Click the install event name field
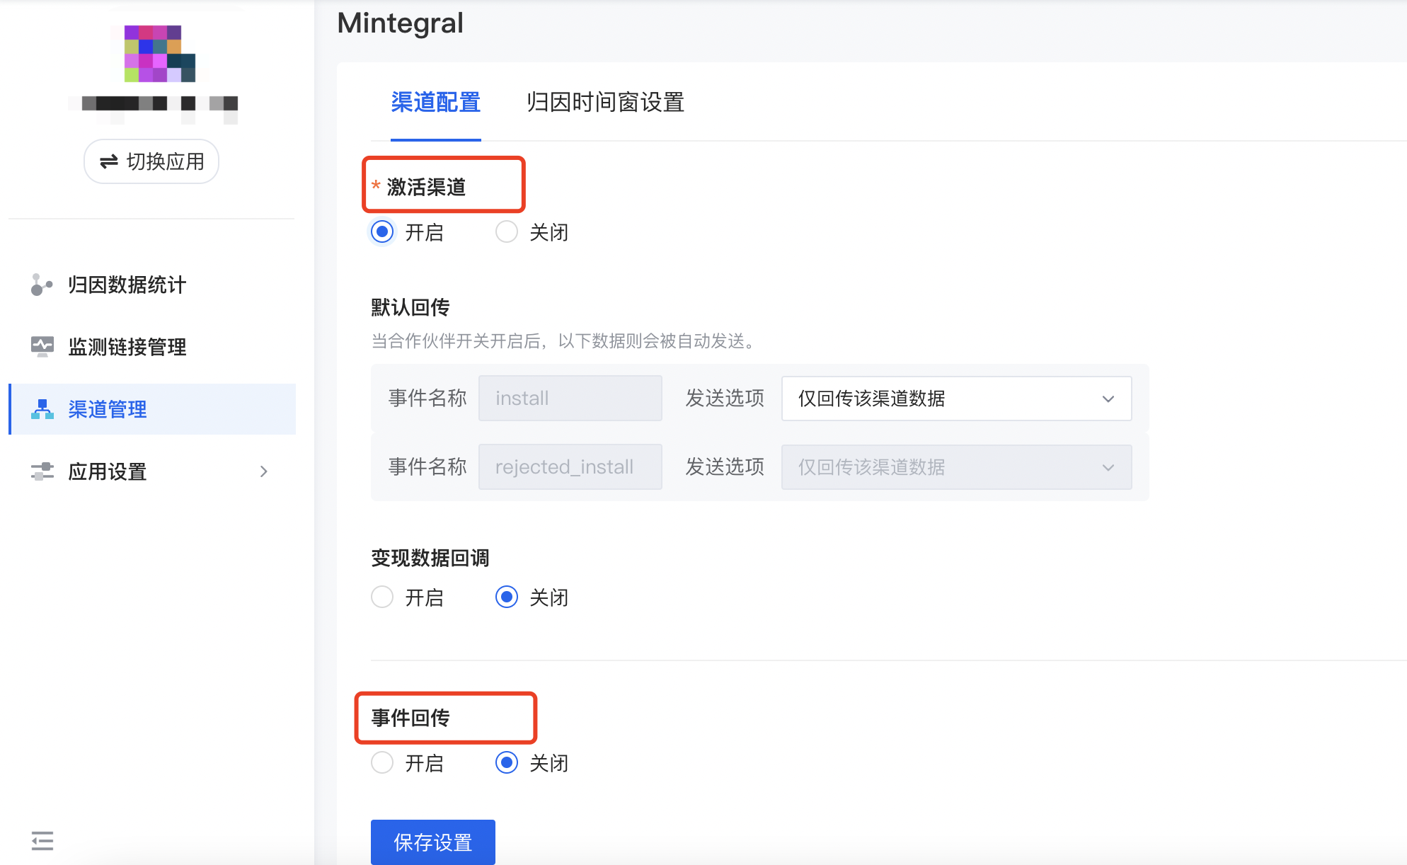 pos(570,398)
